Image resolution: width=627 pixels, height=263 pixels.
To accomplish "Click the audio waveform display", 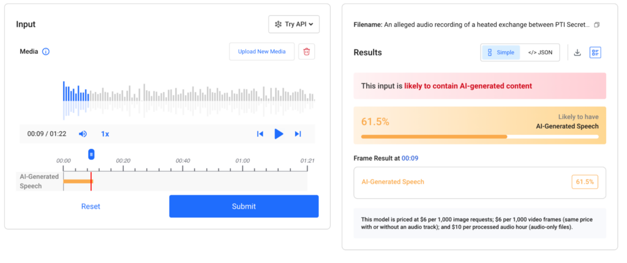I will tap(189, 101).
